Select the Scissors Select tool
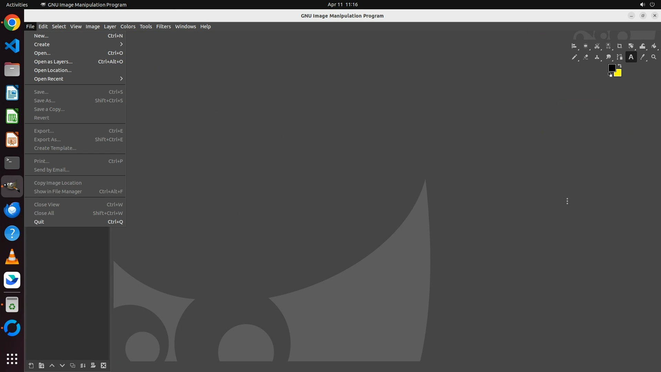 597,46
